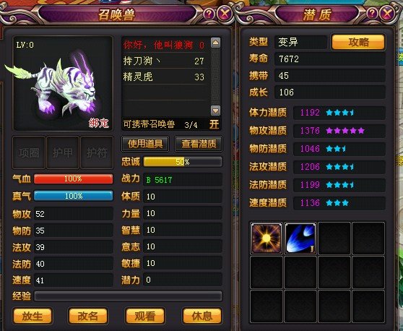Click the 开 button to unlock pet slot
This screenshot has width=403, height=331.
tap(214, 124)
